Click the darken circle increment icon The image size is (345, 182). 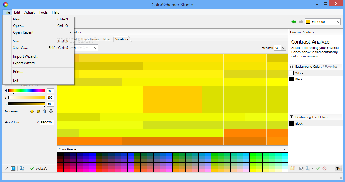click(39, 111)
